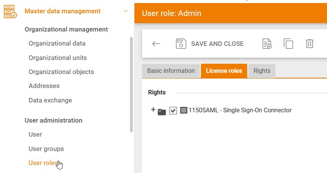This screenshot has height=173, width=327.
Task: Click the folder icon beside 1150SAML
Action: point(162,112)
